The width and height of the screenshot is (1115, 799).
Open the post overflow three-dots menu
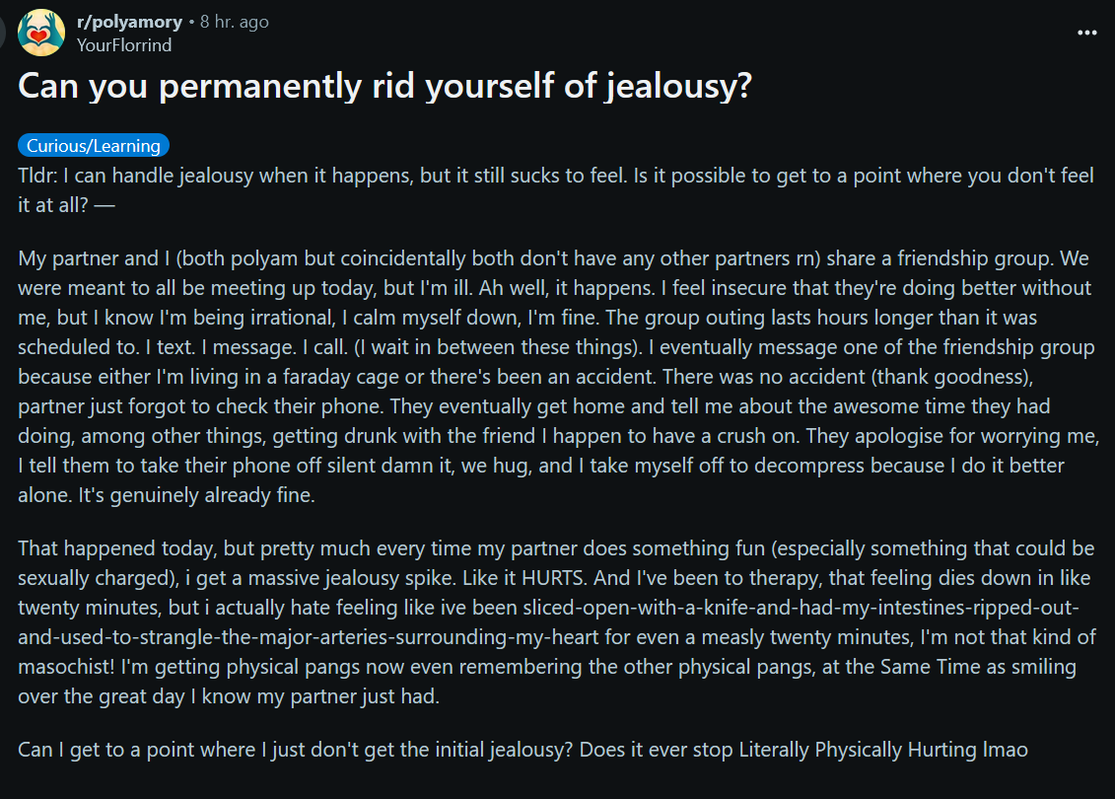[1086, 33]
